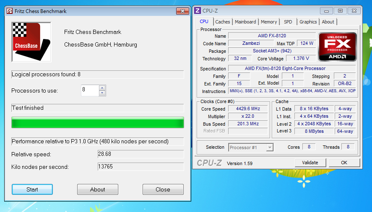Click the Fritz Chess Benchmark title bar icon

pos(10,11)
